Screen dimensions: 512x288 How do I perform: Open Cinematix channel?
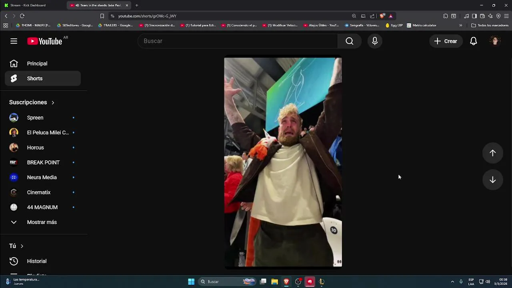coord(43,192)
